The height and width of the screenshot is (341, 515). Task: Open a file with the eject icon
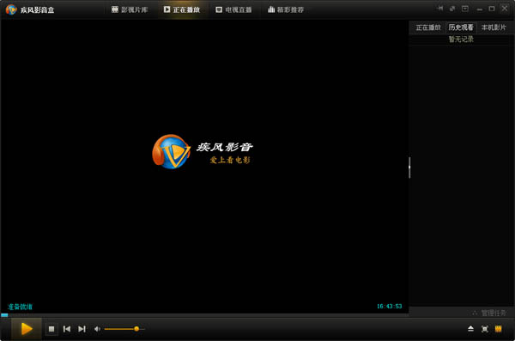tap(470, 329)
